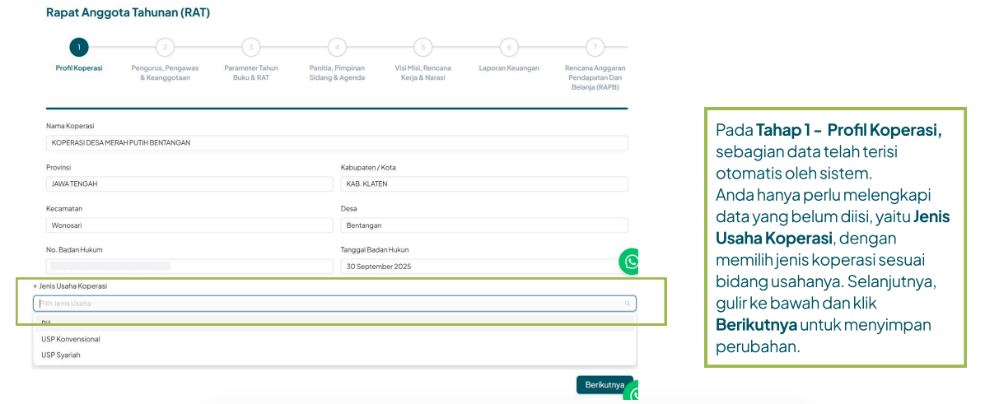Click the WhatsApp chat icon
Viewport: 985px width, 404px height.
[x=632, y=262]
